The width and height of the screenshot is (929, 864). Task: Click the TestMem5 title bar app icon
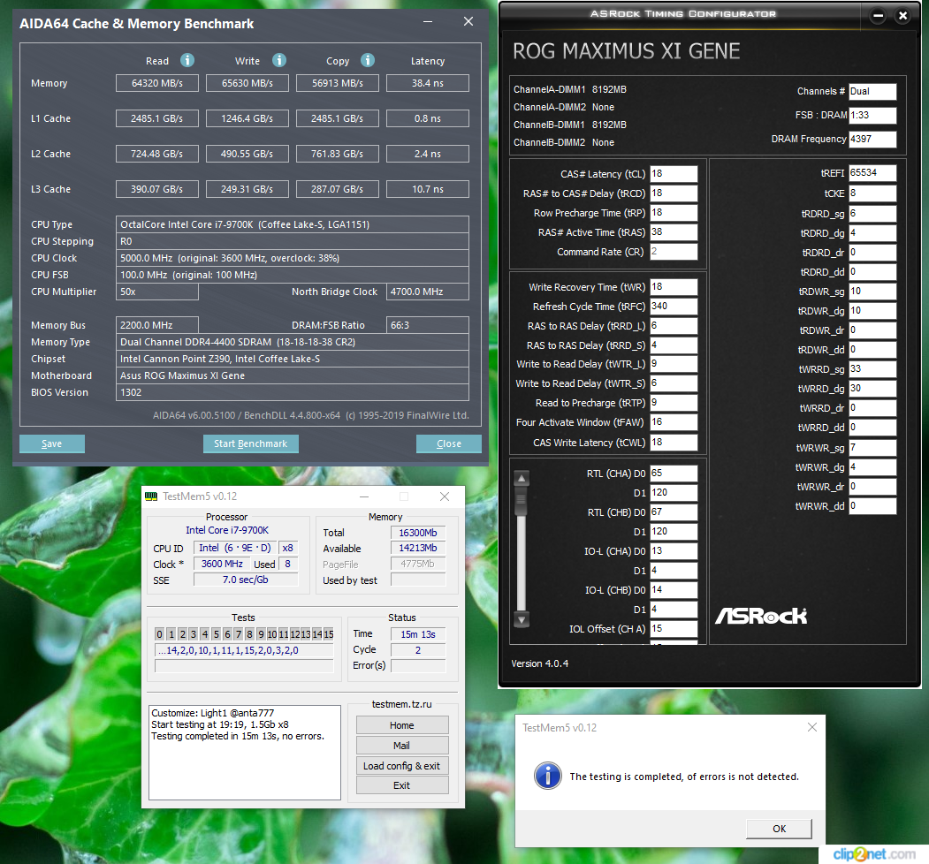(x=152, y=496)
